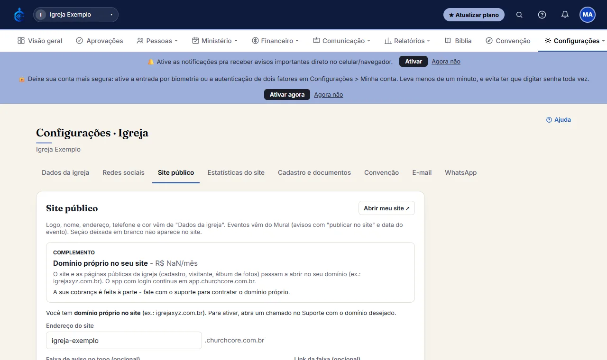The height and width of the screenshot is (360, 607).
Task: Focus the Endereço do site input field
Action: [124, 340]
